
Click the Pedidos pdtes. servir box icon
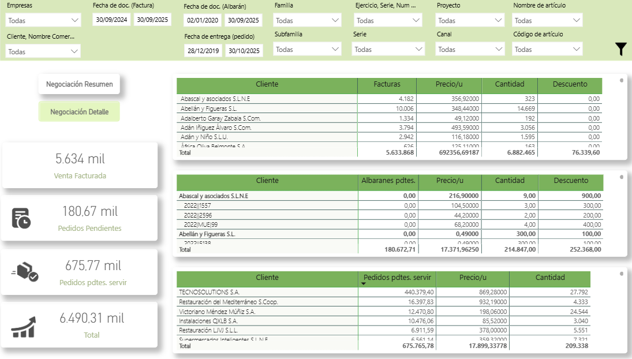tap(25, 272)
